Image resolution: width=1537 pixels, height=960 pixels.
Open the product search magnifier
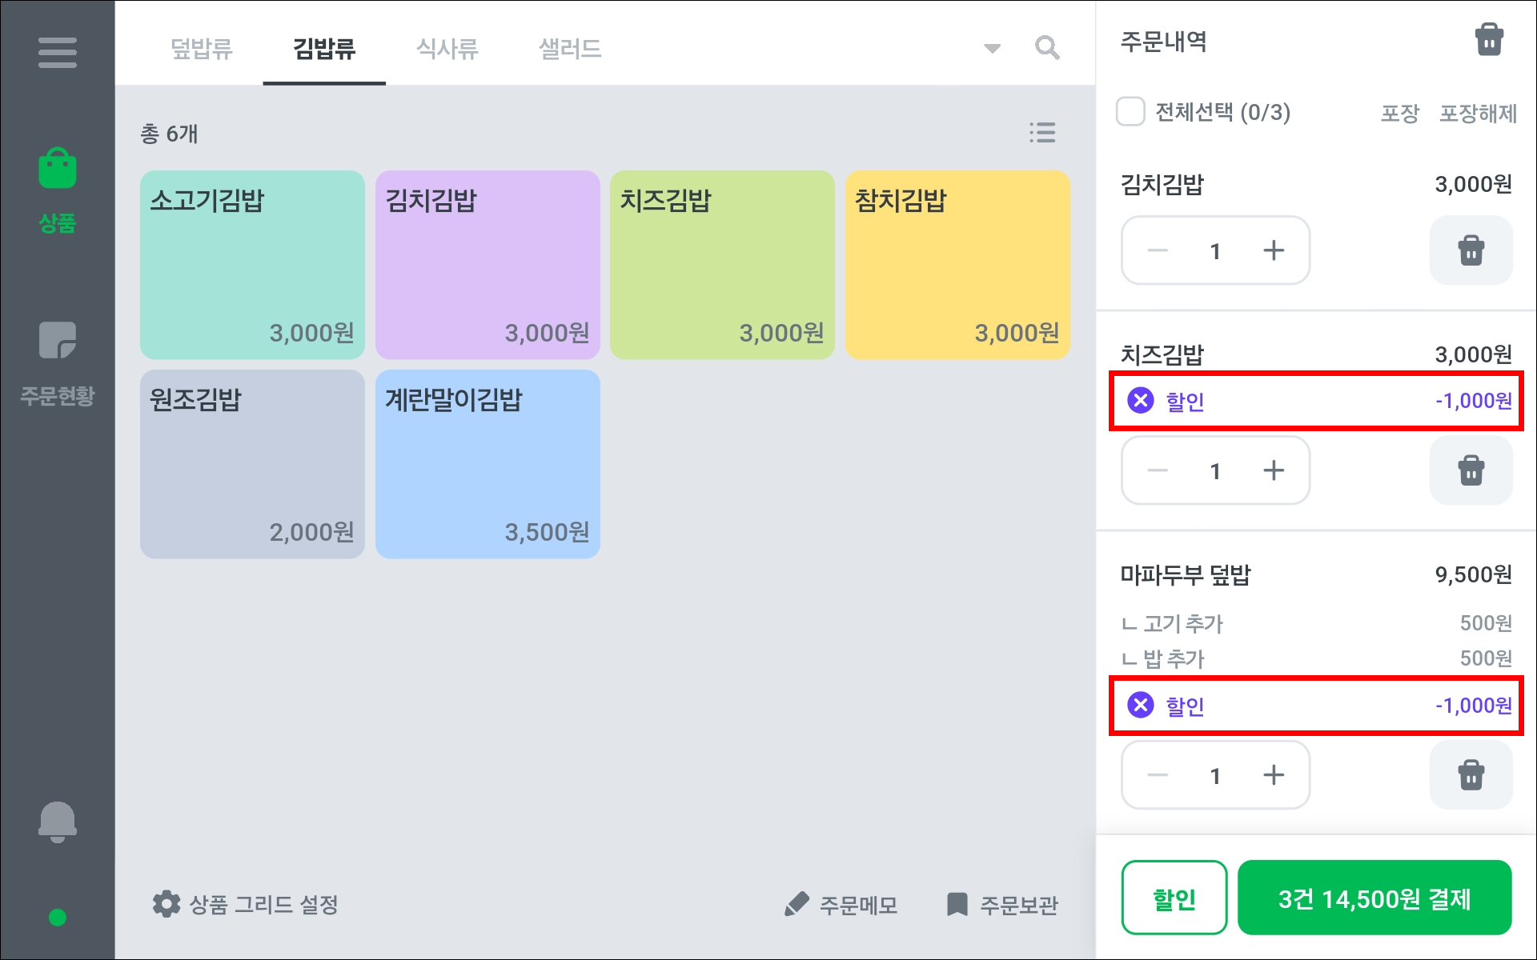tap(1046, 48)
